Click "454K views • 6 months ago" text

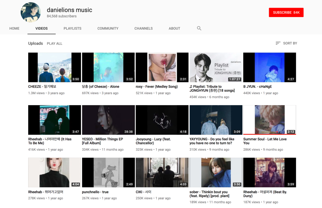click(x=209, y=97)
